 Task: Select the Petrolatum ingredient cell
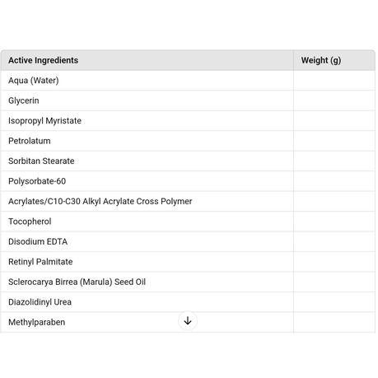click(x=147, y=141)
